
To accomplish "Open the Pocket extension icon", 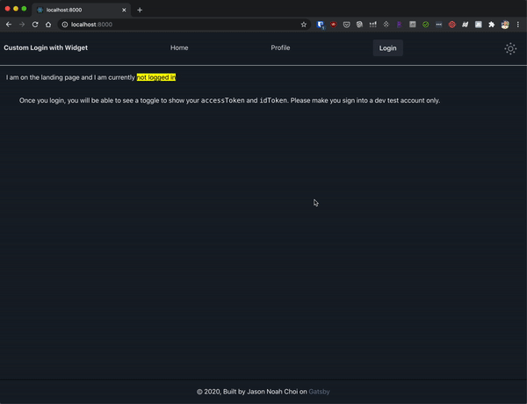I will (347, 25).
